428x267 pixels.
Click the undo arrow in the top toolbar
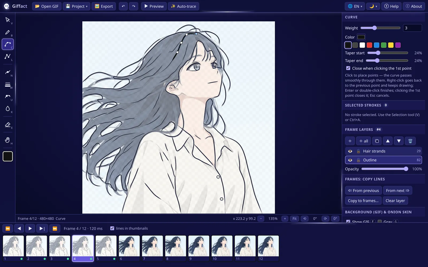tap(123, 6)
